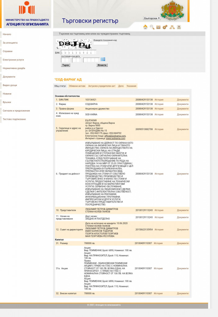Image resolution: width=218 pixels, height=317 pixels.
Task: Open История for the ЕИК/ПИК row
Action: (159, 100)
